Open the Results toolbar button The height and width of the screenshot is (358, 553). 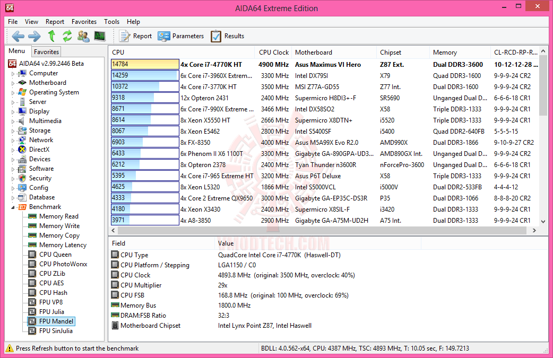click(227, 36)
